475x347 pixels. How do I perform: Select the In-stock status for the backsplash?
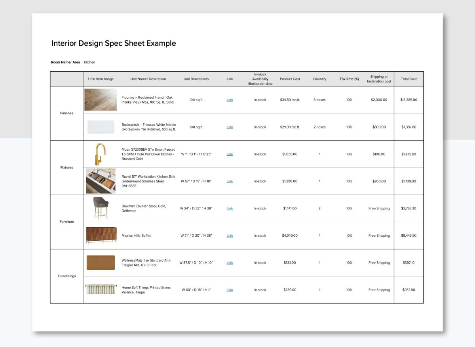pos(260,127)
